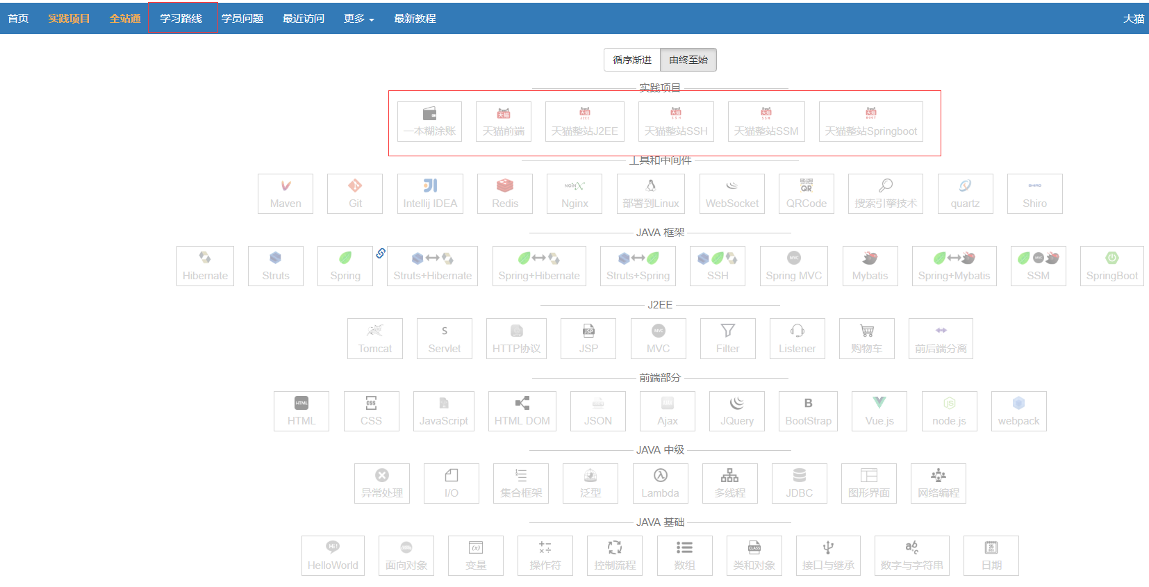Open the Spring+Hibernate integration tile
The height and width of the screenshot is (587, 1149).
[x=539, y=266]
